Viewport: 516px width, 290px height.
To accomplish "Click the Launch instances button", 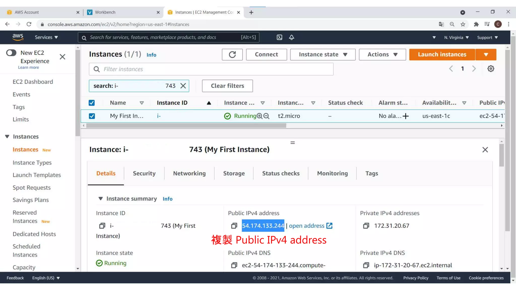I will pos(442,54).
